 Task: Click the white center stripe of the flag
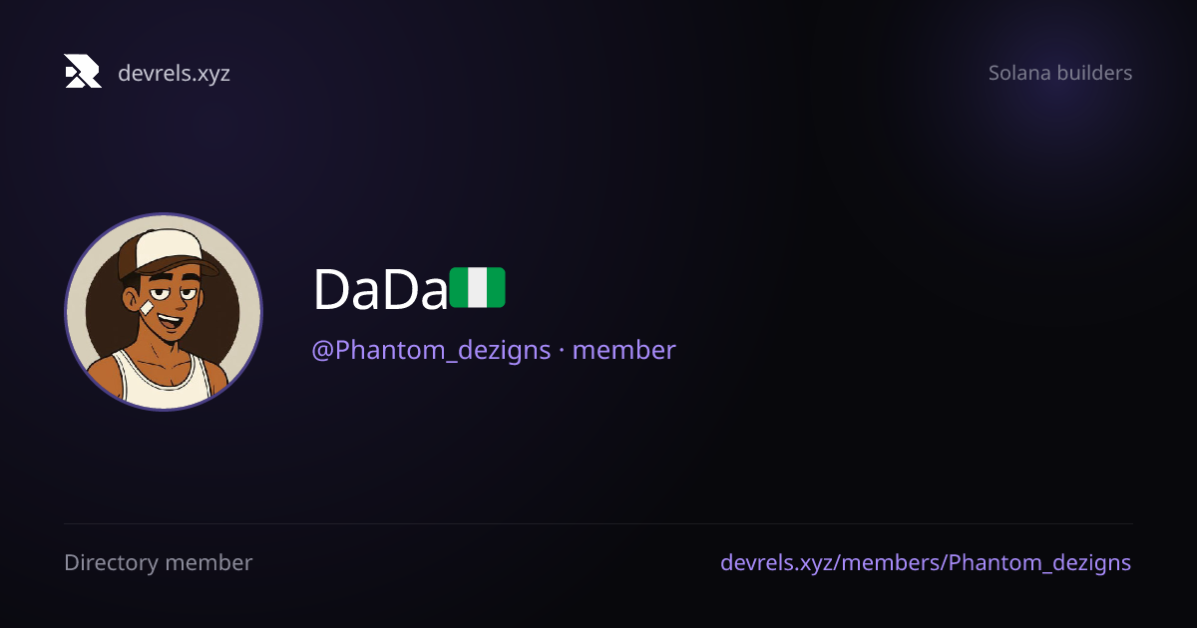478,287
